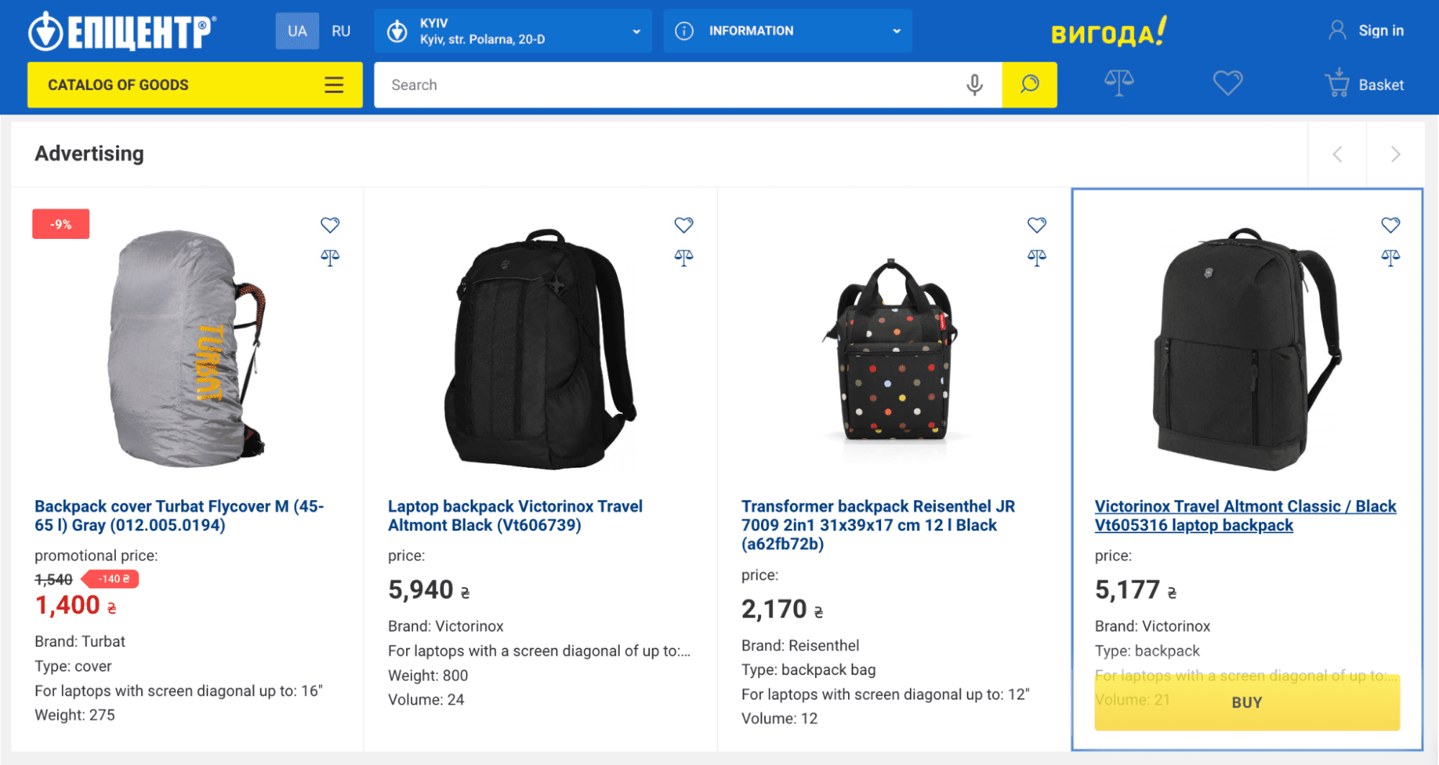Favorite the Turbat Flycover backpack cover
The image size is (1439, 765).
tap(330, 225)
